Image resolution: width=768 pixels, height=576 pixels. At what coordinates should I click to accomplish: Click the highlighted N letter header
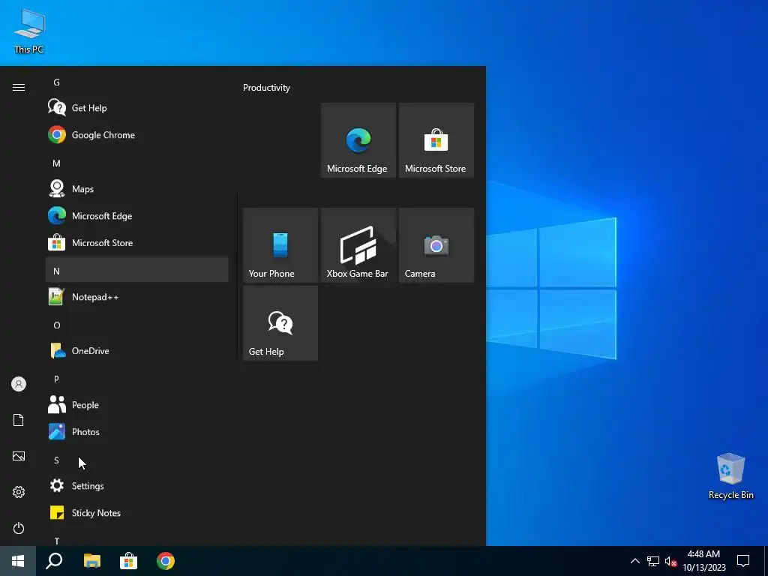click(137, 270)
